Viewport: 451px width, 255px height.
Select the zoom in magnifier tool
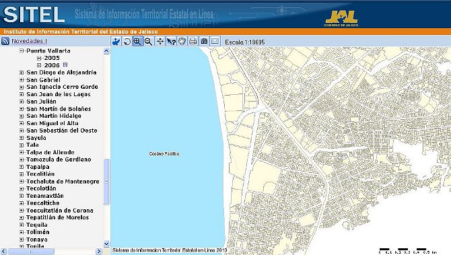[137, 42]
